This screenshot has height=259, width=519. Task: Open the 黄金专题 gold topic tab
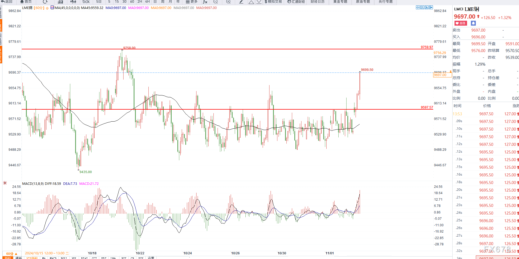pyautogui.click(x=340, y=2)
